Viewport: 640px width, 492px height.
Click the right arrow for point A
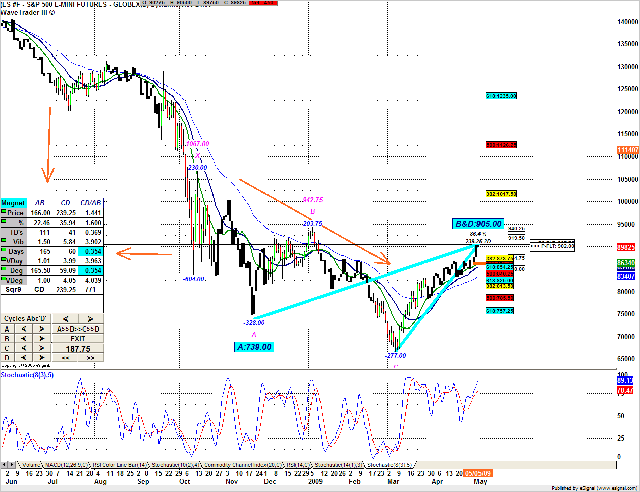(x=42, y=329)
